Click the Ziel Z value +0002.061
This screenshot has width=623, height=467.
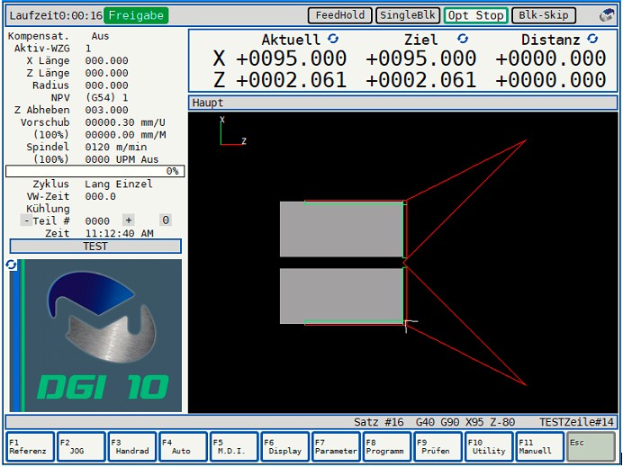[x=420, y=80]
